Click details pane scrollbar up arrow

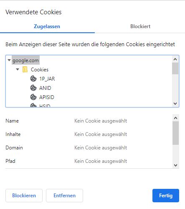coord(175,118)
